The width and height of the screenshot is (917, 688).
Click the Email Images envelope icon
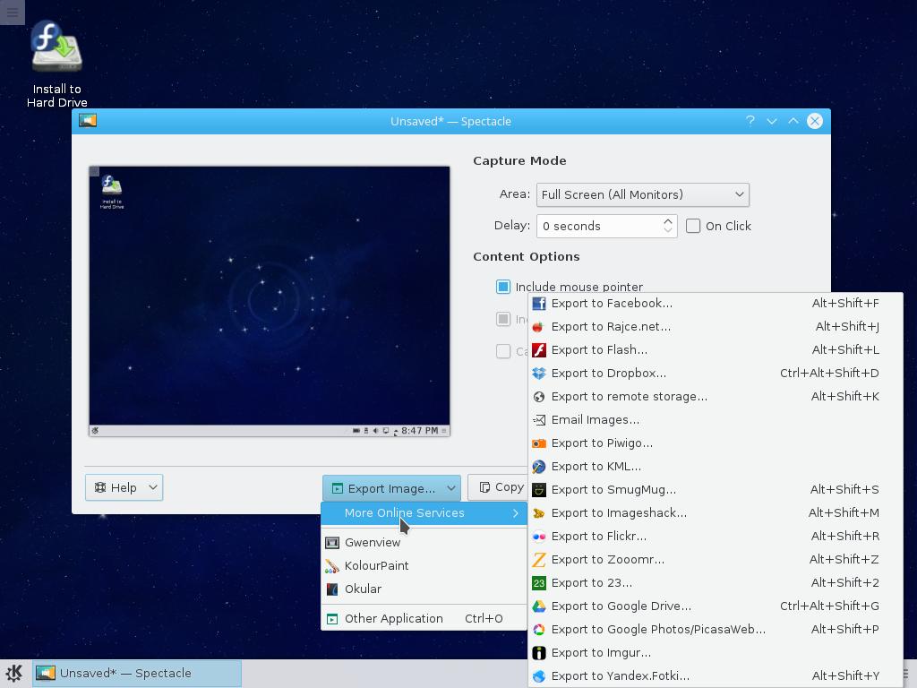click(x=538, y=420)
